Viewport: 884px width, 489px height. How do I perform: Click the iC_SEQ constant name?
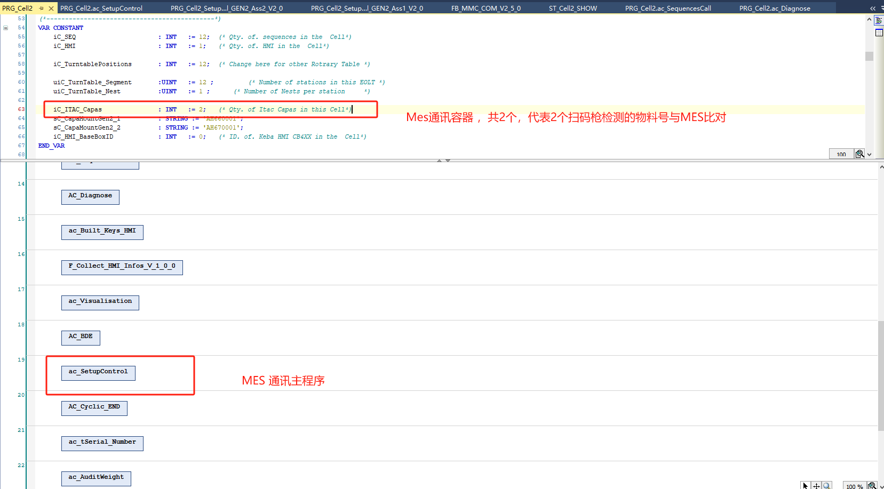(65, 37)
